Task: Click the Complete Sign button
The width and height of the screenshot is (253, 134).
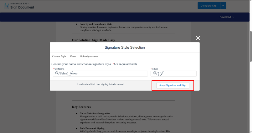Action: [x=209, y=6]
